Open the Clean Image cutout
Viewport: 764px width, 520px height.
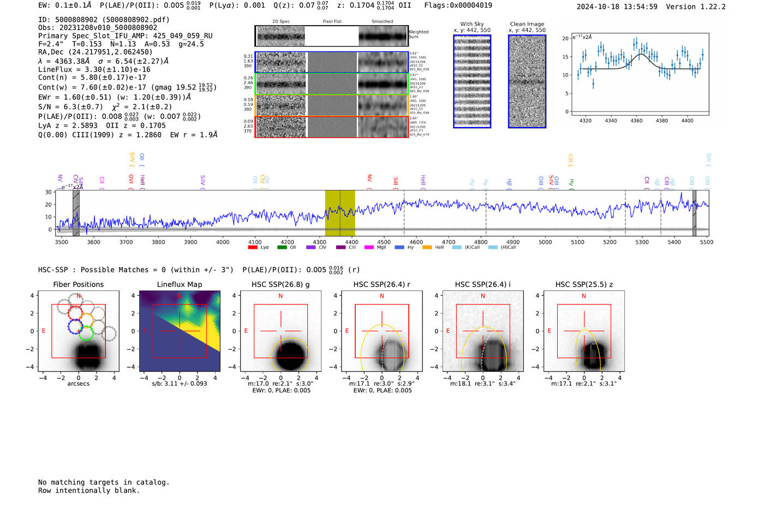[x=527, y=81]
